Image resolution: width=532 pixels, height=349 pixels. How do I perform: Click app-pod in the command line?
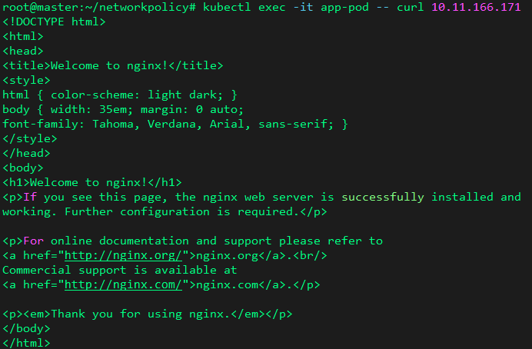tap(344, 8)
